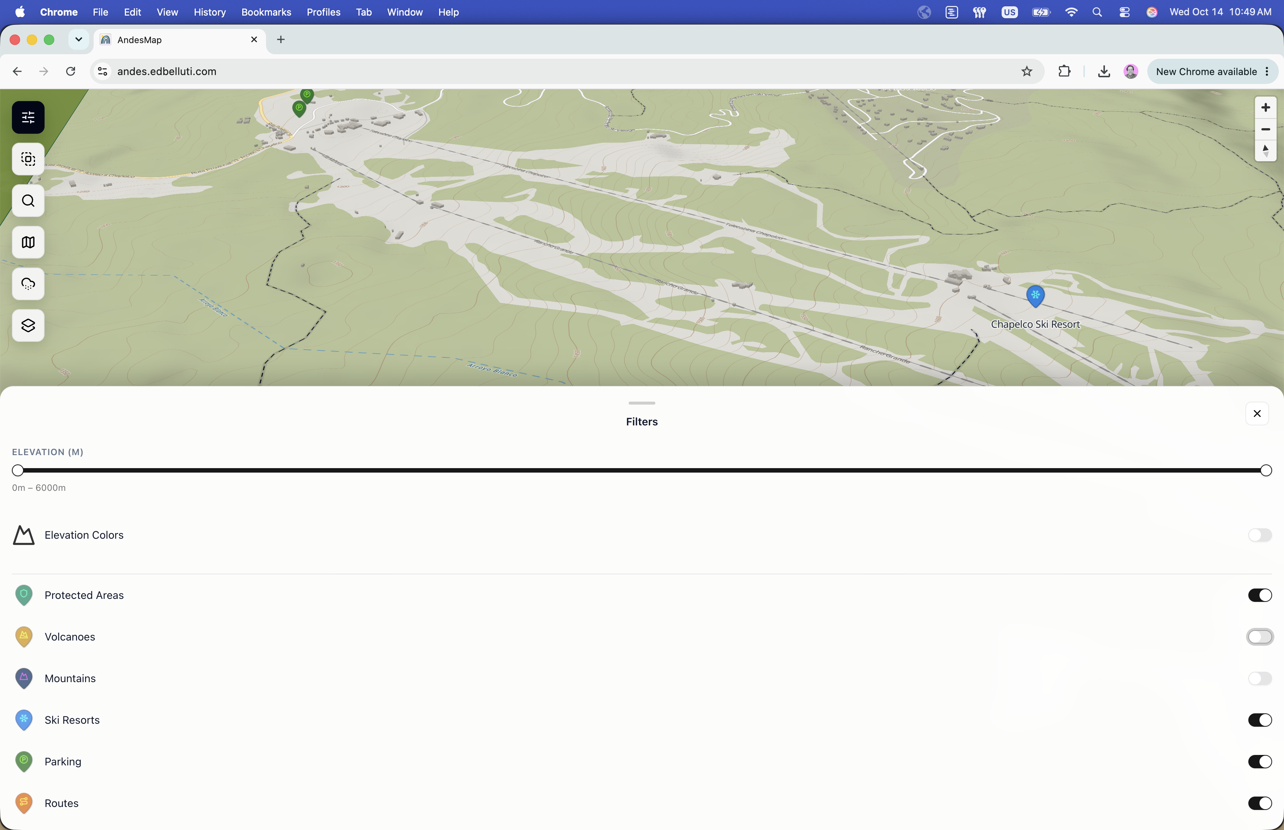Click the Ski Resorts snowflake pin icon
1284x830 pixels.
coord(24,720)
